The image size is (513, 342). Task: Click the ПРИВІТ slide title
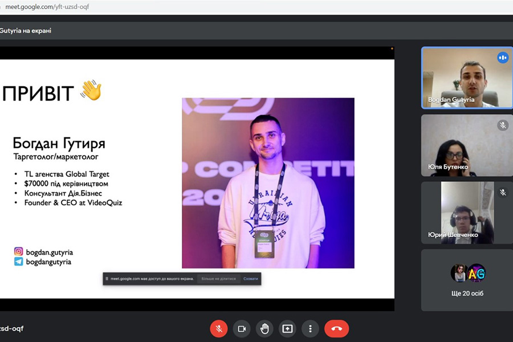point(38,93)
